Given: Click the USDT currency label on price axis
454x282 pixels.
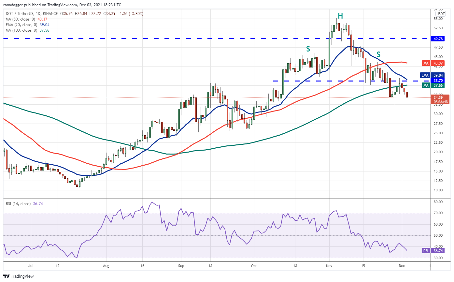Looking at the screenshot, I should [x=440, y=14].
